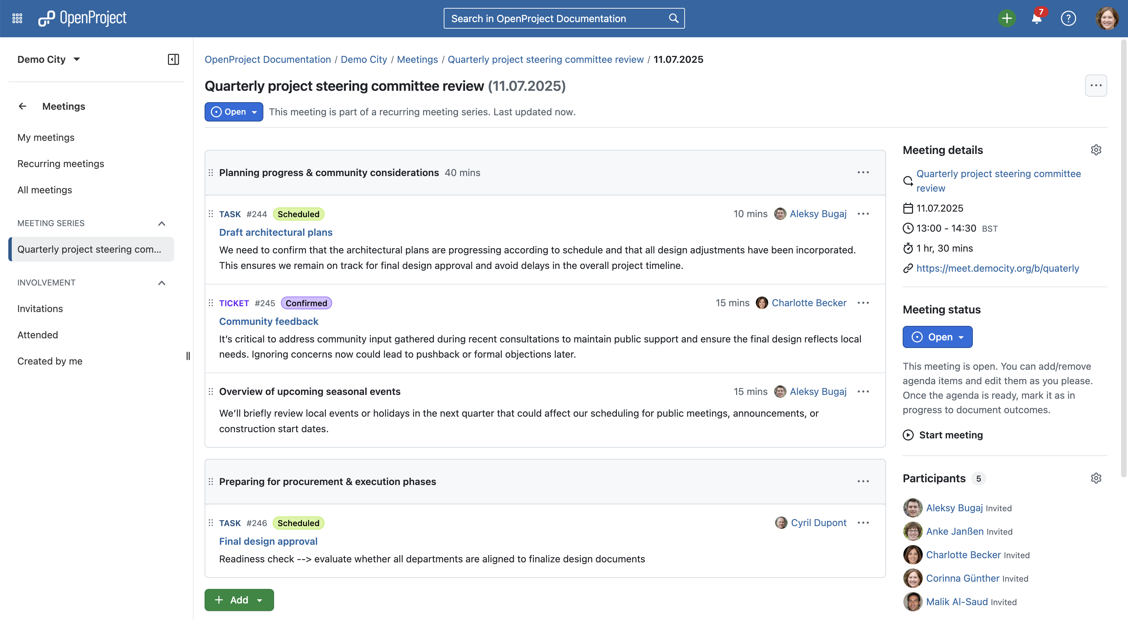Viewport: 1128px width, 620px height.
Task: Open the Open status dropdown under title
Action: pyautogui.click(x=234, y=112)
